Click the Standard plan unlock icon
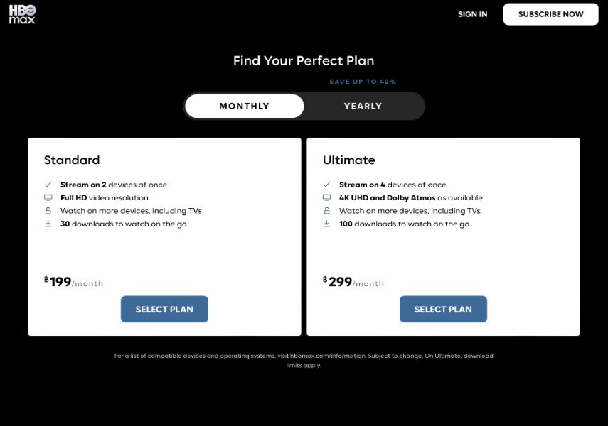The width and height of the screenshot is (608, 426). point(48,211)
